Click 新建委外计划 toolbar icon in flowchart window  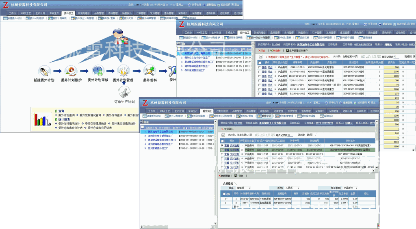tap(5, 18)
